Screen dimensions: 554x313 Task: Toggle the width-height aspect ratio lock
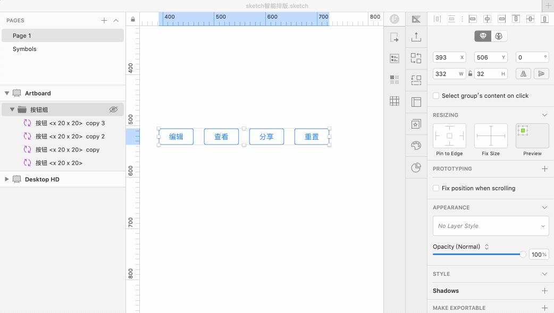tap(470, 74)
